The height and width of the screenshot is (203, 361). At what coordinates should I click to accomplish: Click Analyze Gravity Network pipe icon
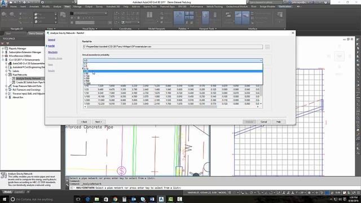[x=14, y=78]
